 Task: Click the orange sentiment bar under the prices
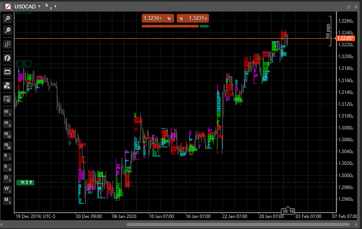170,26
